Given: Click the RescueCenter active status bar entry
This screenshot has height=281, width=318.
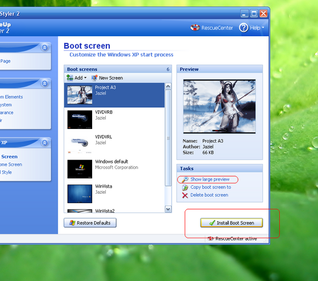Looking at the screenshot, I should (232, 239).
